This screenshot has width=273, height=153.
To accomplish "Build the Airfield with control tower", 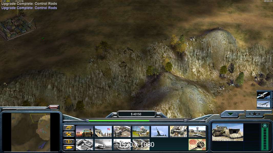I will (x=197, y=131).
